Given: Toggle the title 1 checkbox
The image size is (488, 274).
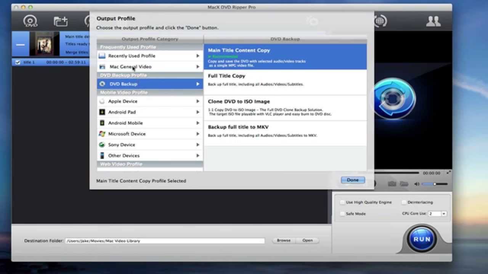Looking at the screenshot, I should (x=17, y=62).
